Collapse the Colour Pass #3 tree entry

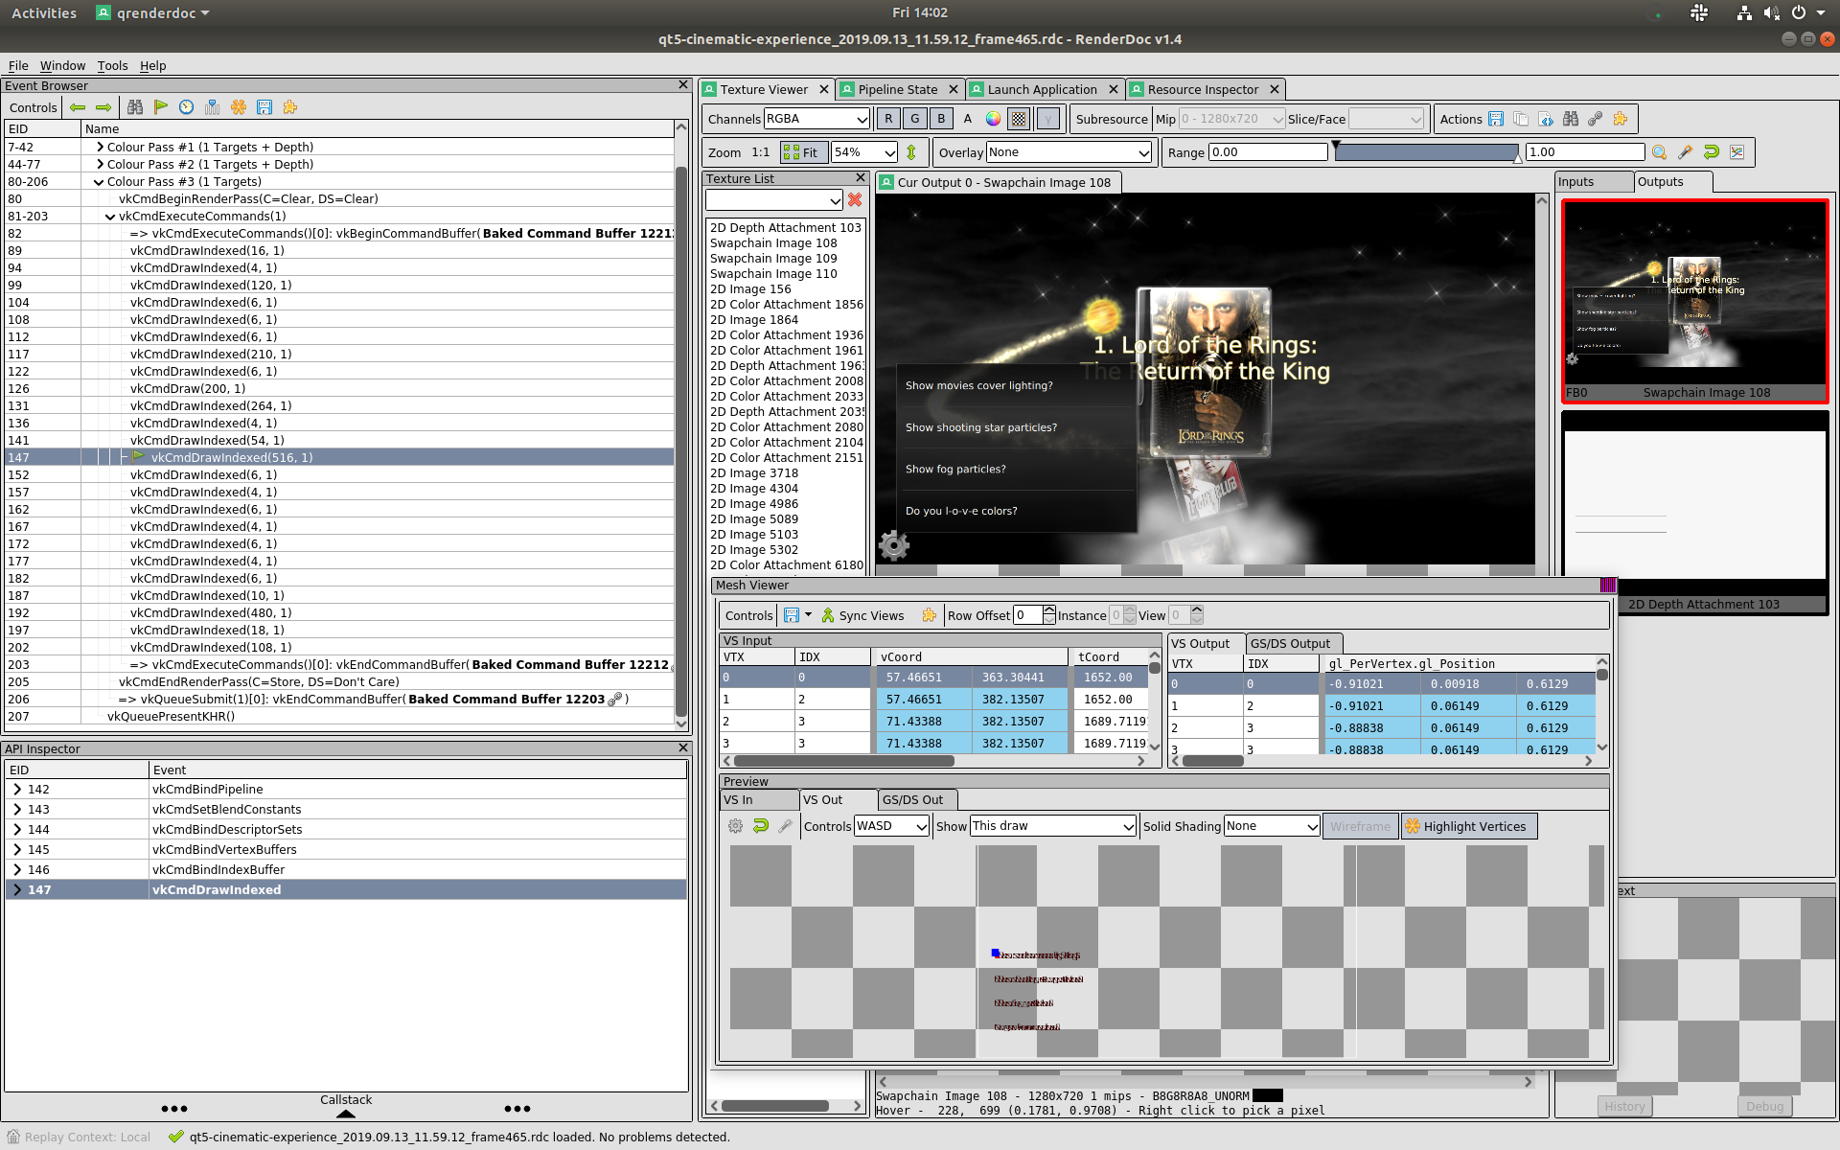pyautogui.click(x=99, y=181)
